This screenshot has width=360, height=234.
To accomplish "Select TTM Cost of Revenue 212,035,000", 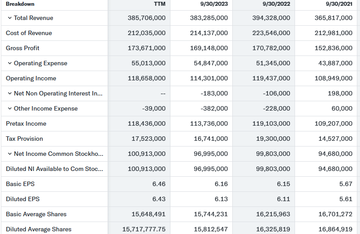I will 147,33.
